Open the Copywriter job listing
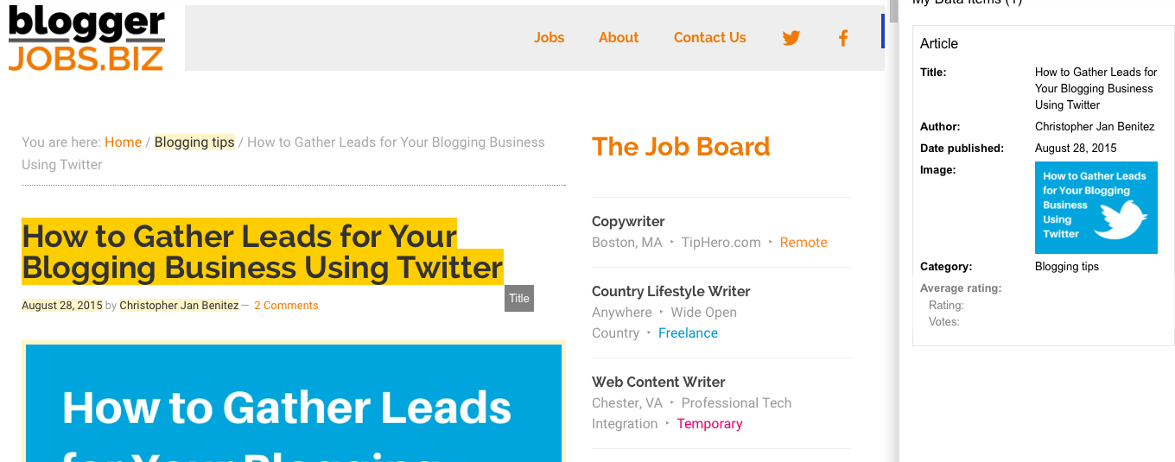 click(628, 222)
